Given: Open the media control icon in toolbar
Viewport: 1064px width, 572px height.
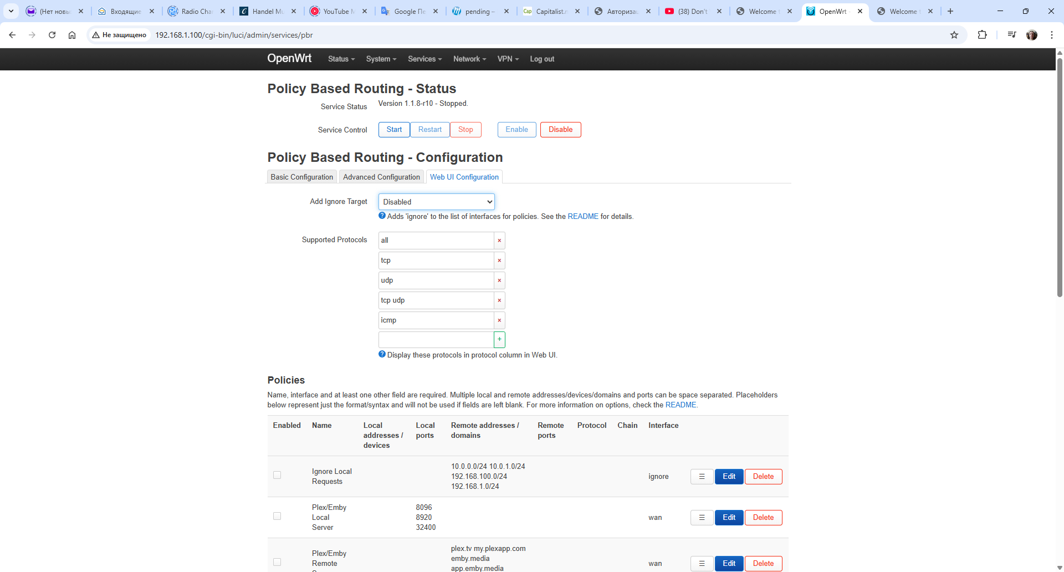Looking at the screenshot, I should (x=1012, y=35).
